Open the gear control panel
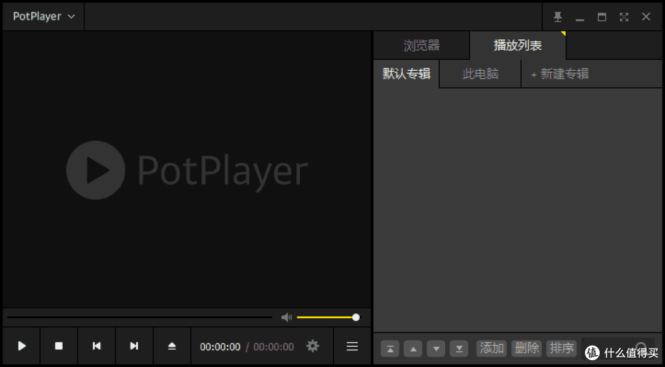 click(x=313, y=346)
